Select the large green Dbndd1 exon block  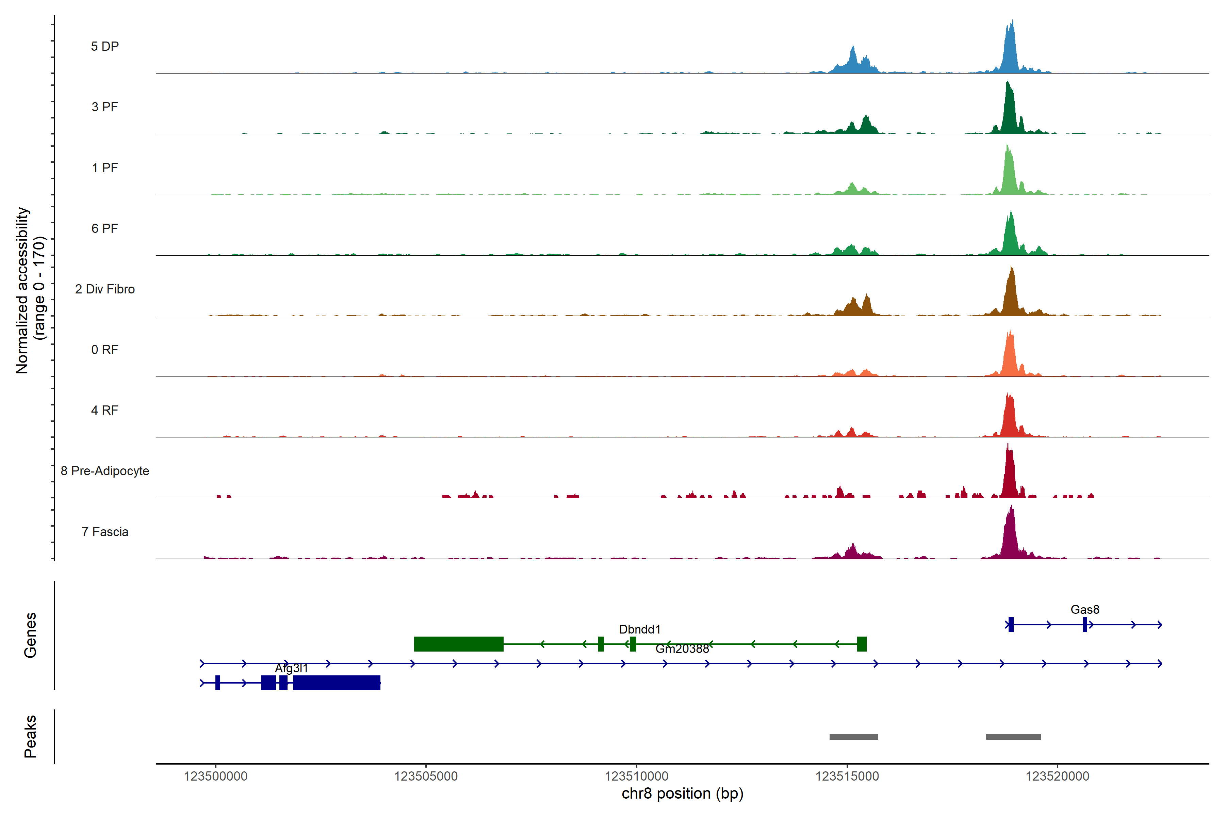(x=458, y=644)
